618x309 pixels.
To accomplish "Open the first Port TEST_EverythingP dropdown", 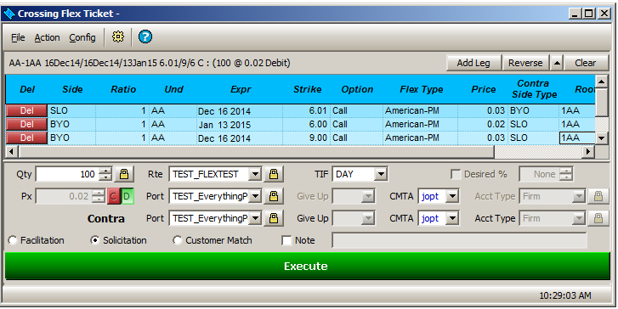I will [255, 196].
